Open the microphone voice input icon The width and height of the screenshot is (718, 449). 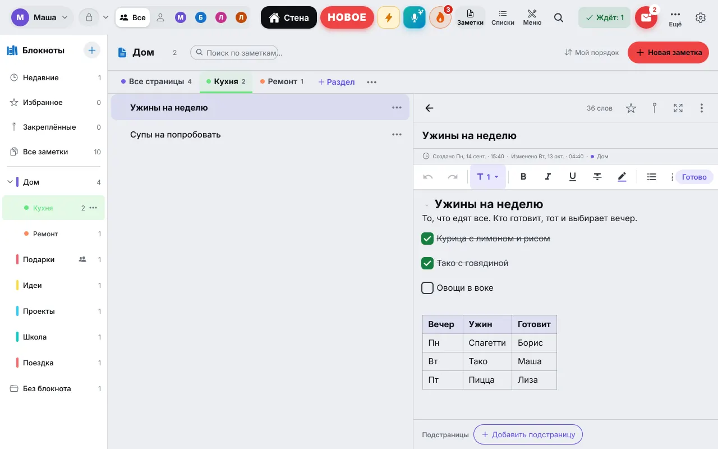415,18
